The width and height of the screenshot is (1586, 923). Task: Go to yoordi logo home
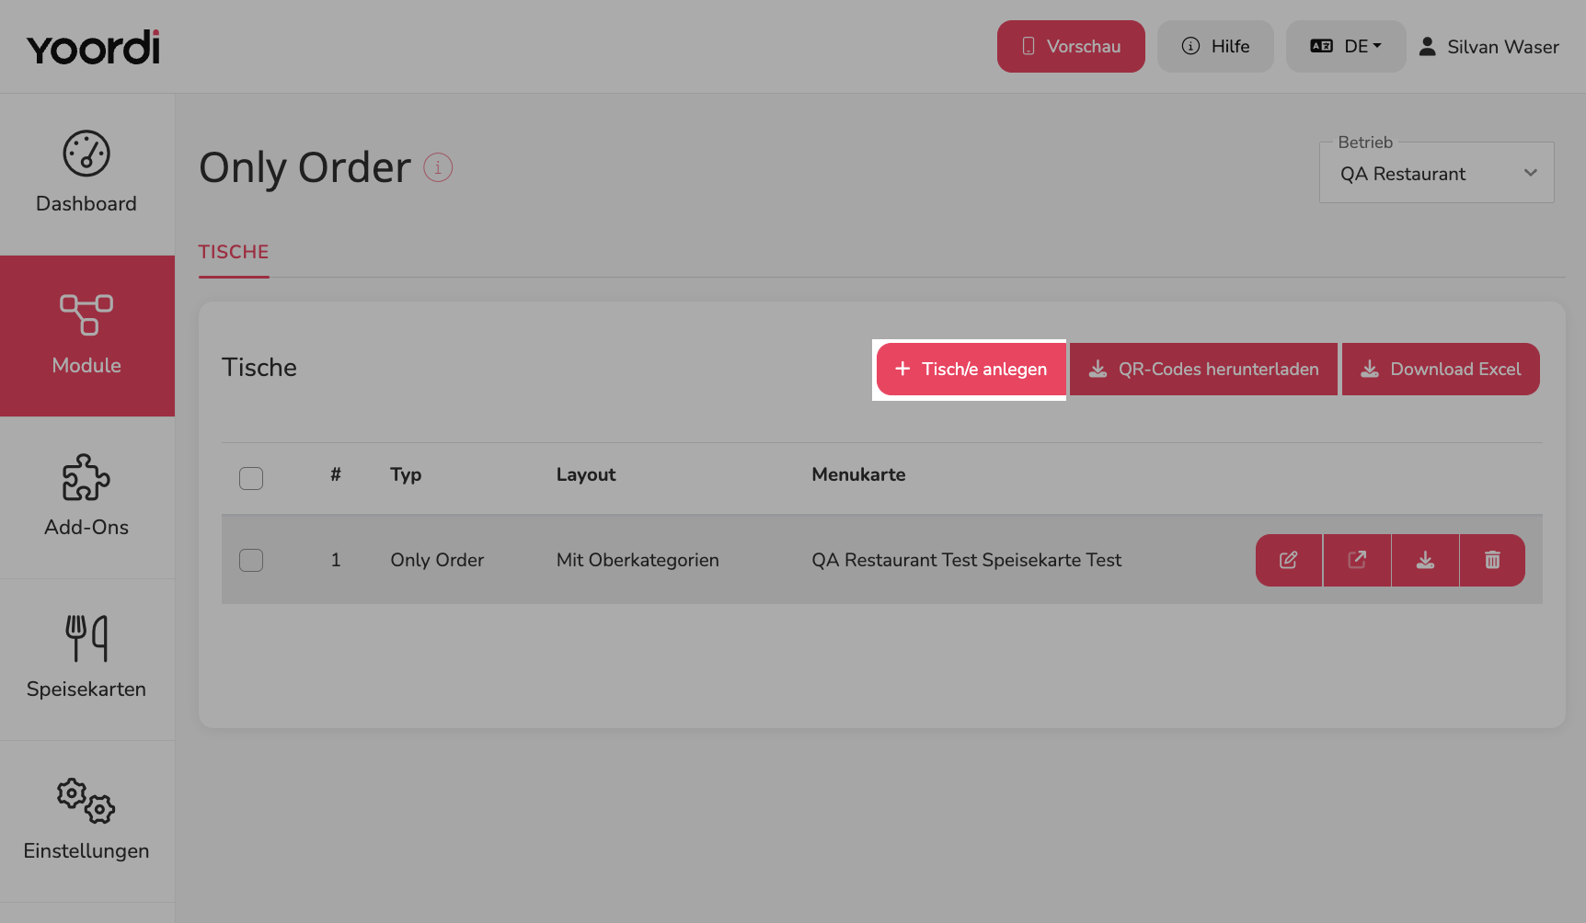[x=93, y=47]
